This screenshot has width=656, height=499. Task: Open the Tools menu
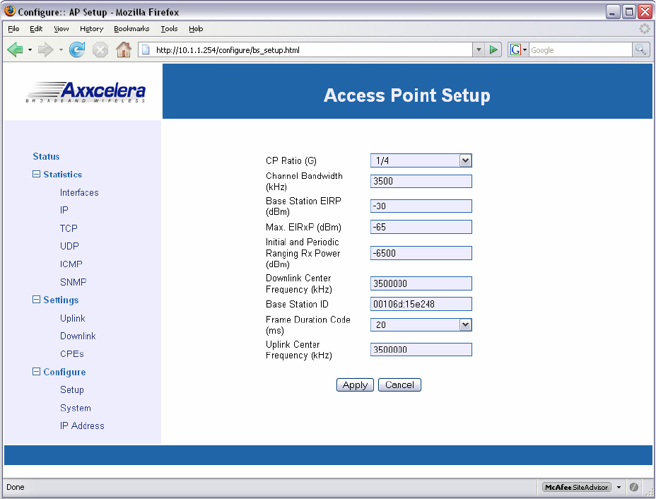[169, 28]
